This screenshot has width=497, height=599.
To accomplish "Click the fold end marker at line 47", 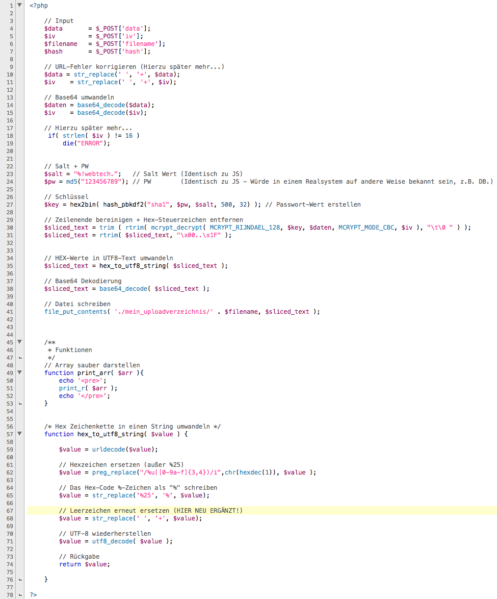I will pos(20,358).
